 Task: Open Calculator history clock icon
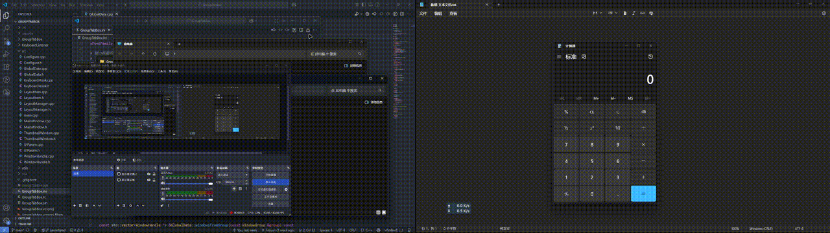tap(650, 57)
